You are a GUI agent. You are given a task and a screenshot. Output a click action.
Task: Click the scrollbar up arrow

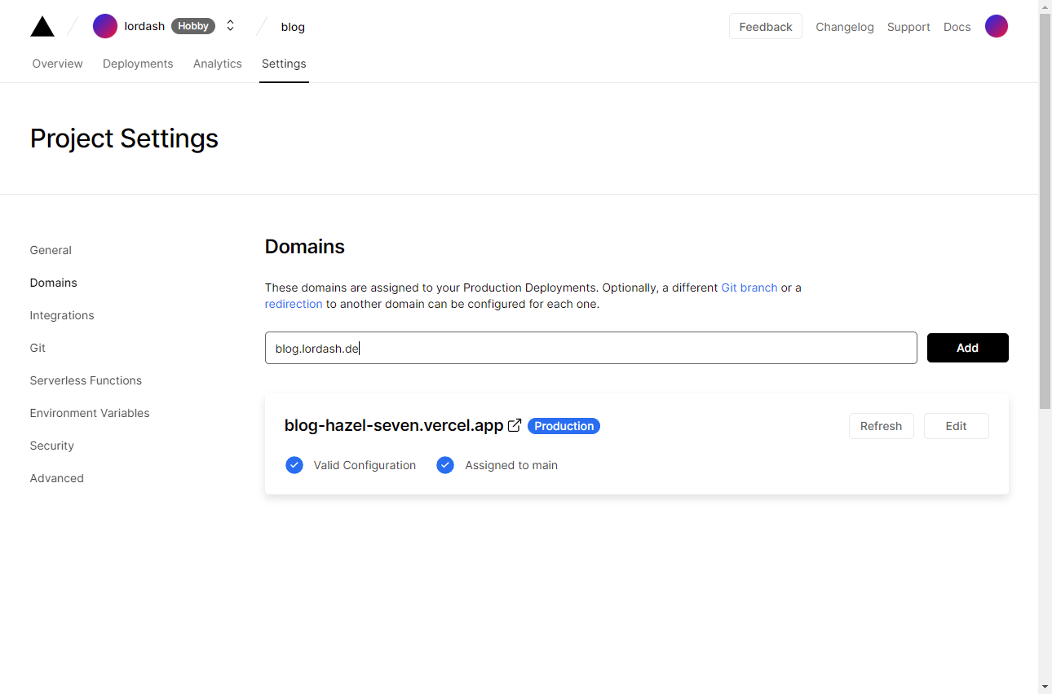click(1045, 7)
